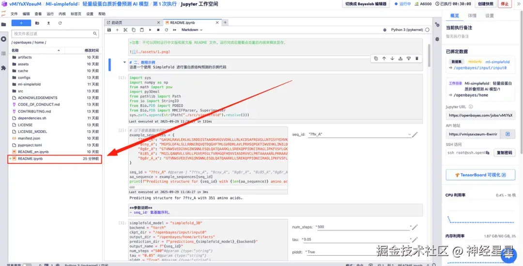Cut the selected cell with the scissors icon
This screenshot has height=266, width=523.
pyautogui.click(x=125, y=30)
